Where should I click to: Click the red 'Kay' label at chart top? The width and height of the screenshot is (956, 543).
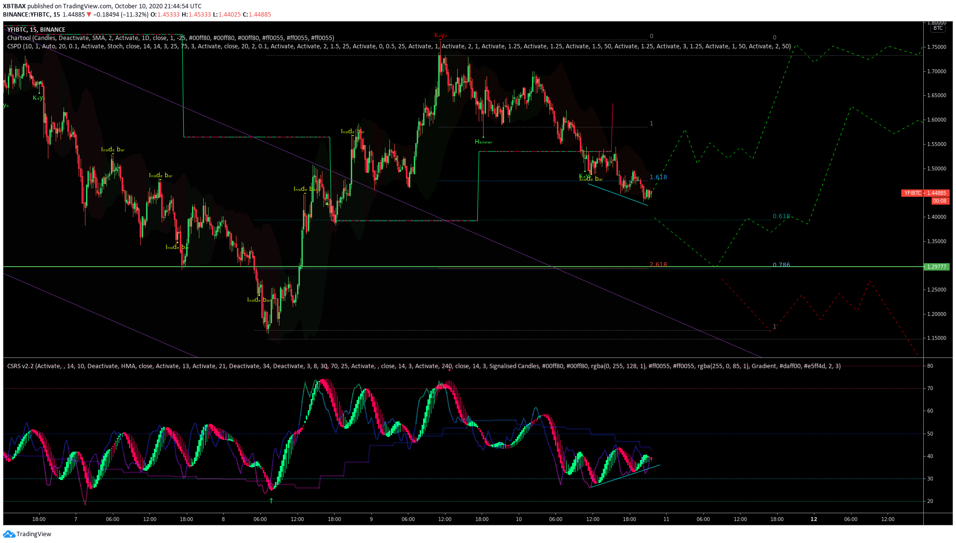click(440, 36)
